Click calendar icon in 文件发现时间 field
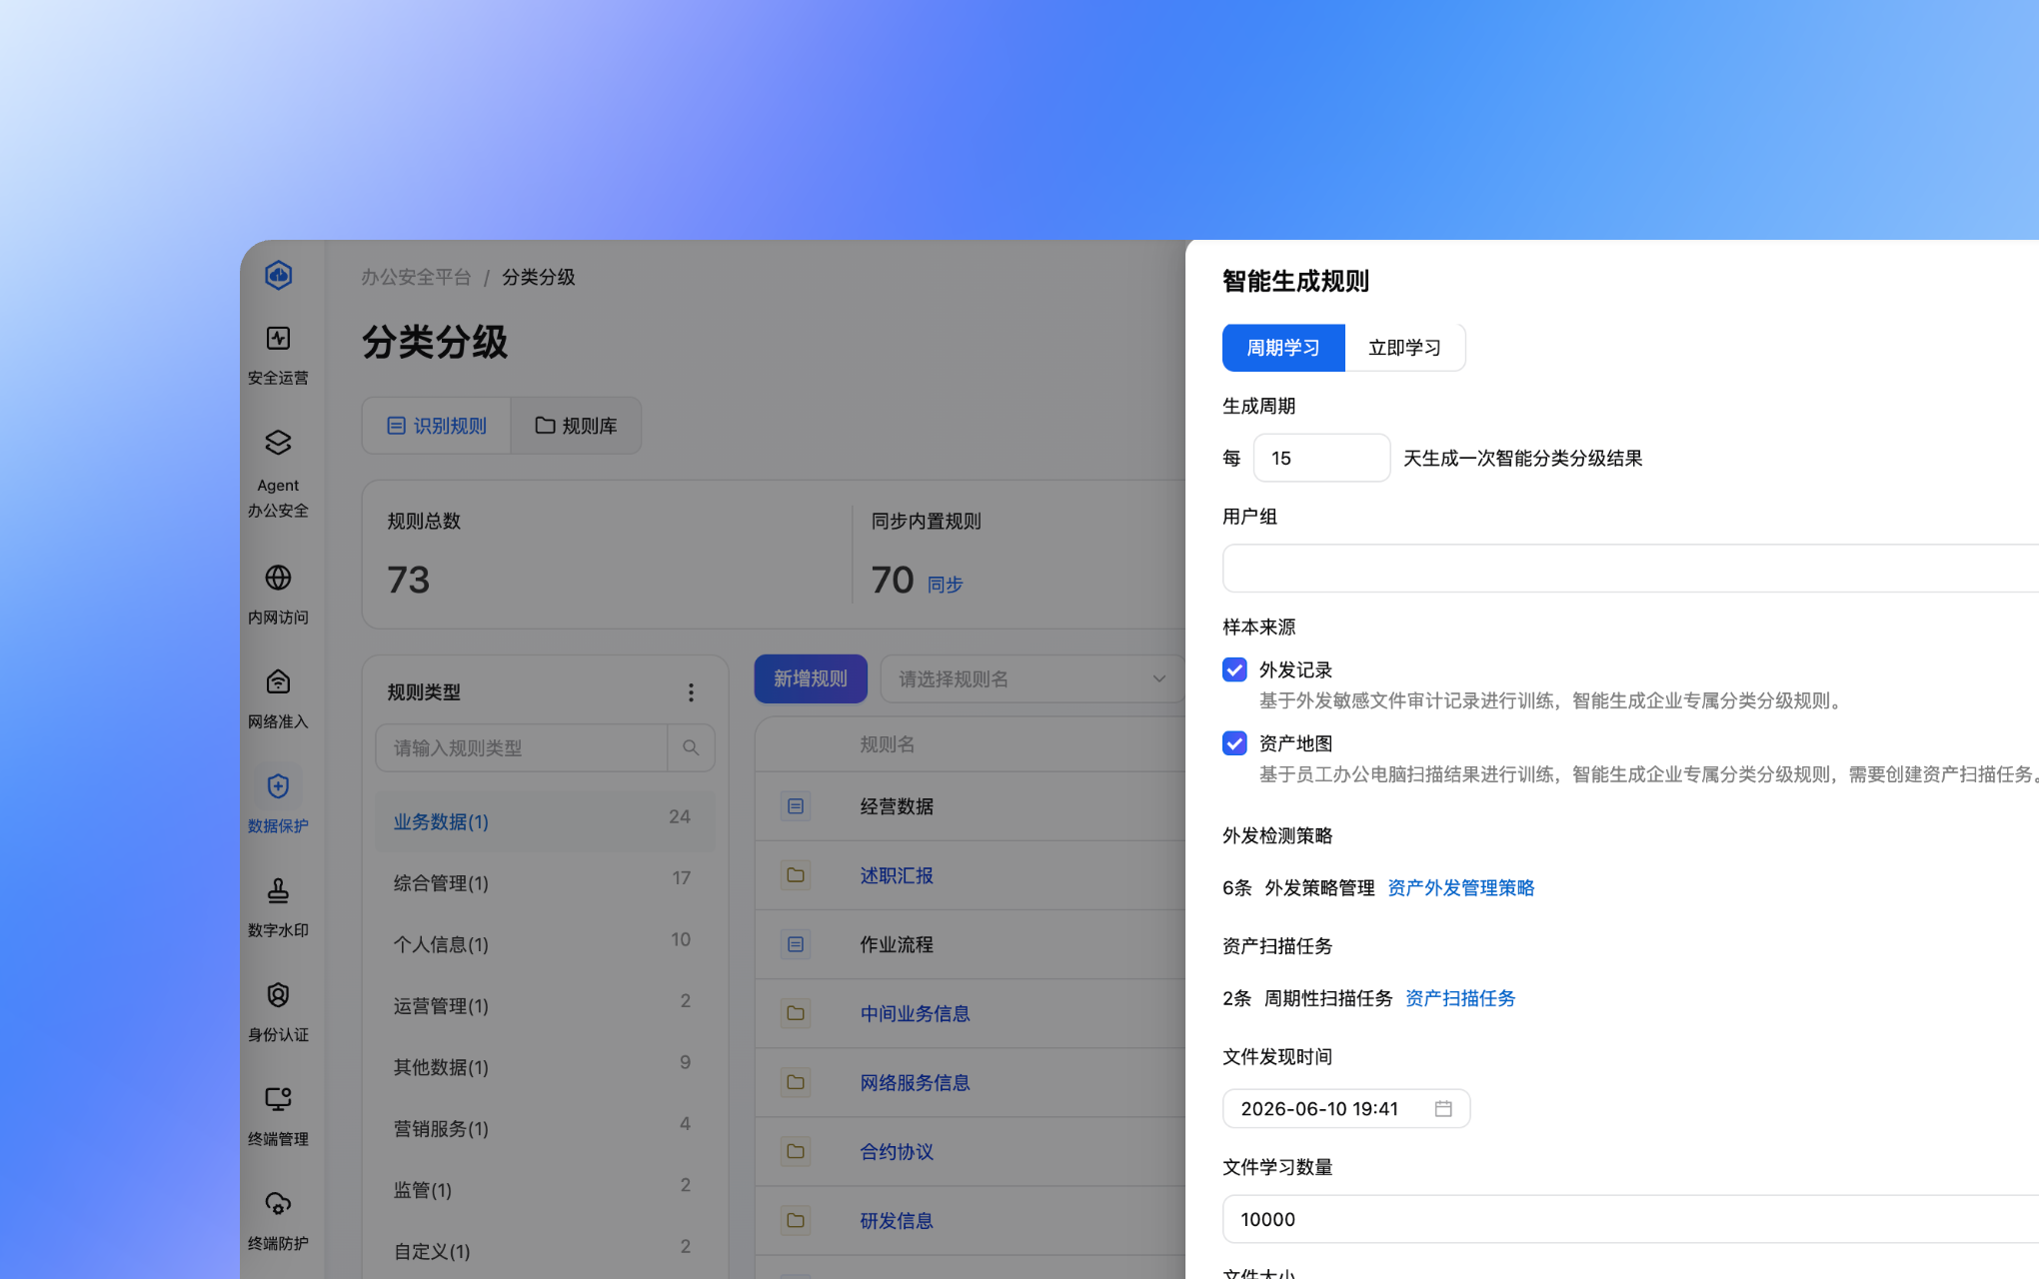Viewport: 2039px width, 1279px height. click(1443, 1109)
